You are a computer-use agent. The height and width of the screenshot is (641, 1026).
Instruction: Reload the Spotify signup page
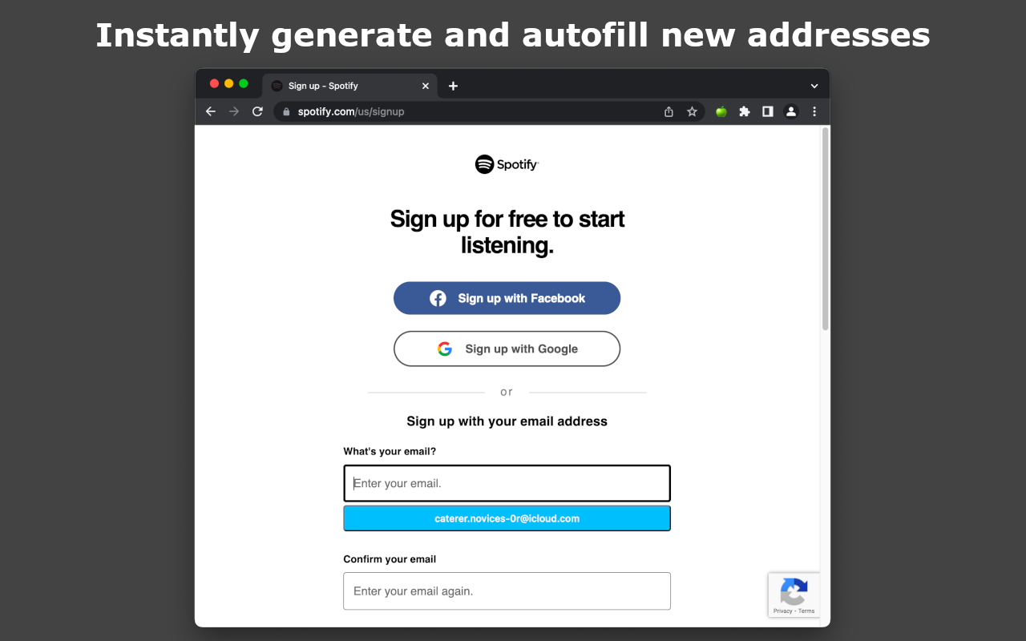257,111
